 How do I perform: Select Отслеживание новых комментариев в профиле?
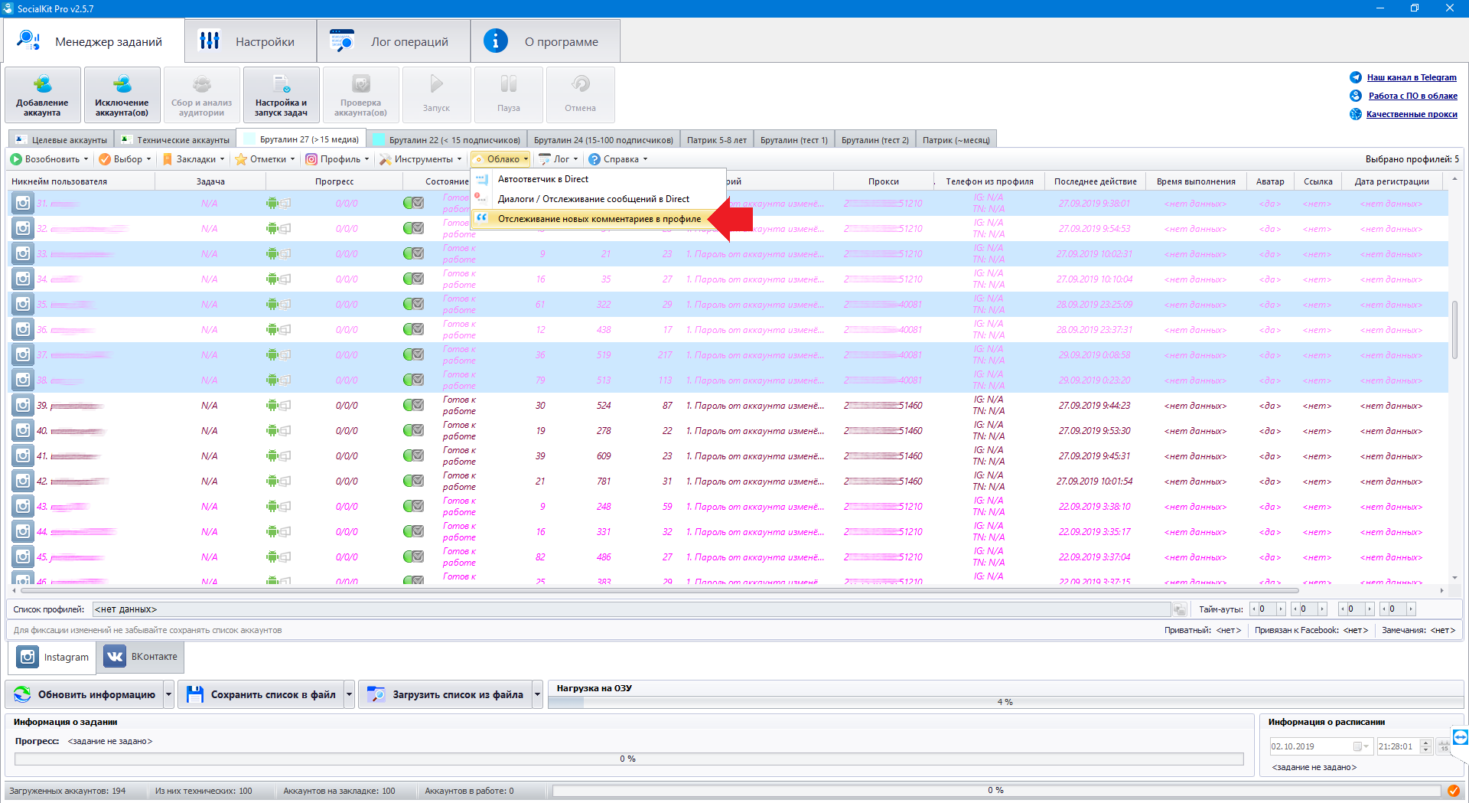click(x=598, y=219)
